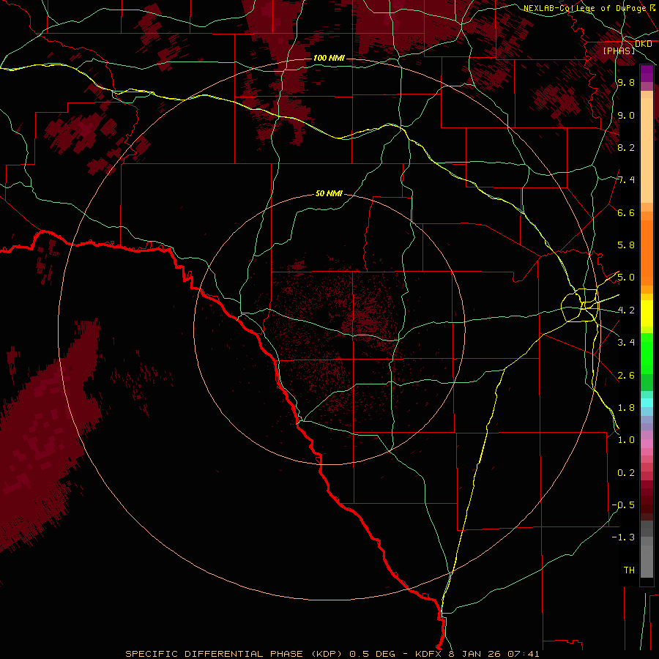Click the "KDFX" radar site identifier

430,654
